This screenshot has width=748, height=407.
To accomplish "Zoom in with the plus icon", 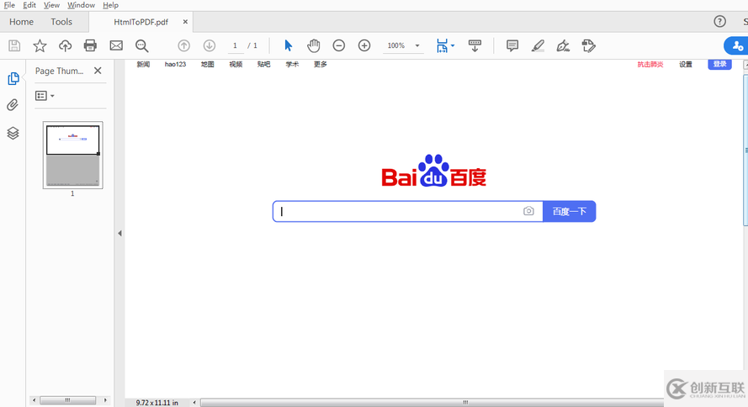I will (x=364, y=45).
